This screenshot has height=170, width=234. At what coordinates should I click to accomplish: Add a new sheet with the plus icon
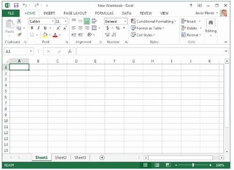pos(102,157)
